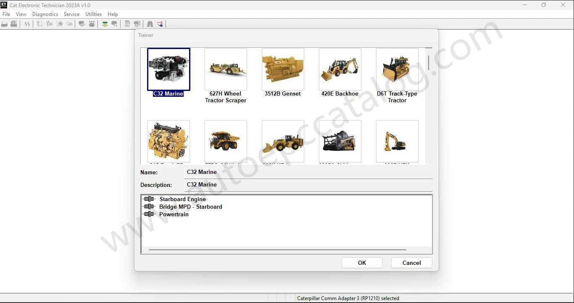Click the 'C32 Marine' label under the thumbnail
The image size is (574, 303).
(168, 93)
